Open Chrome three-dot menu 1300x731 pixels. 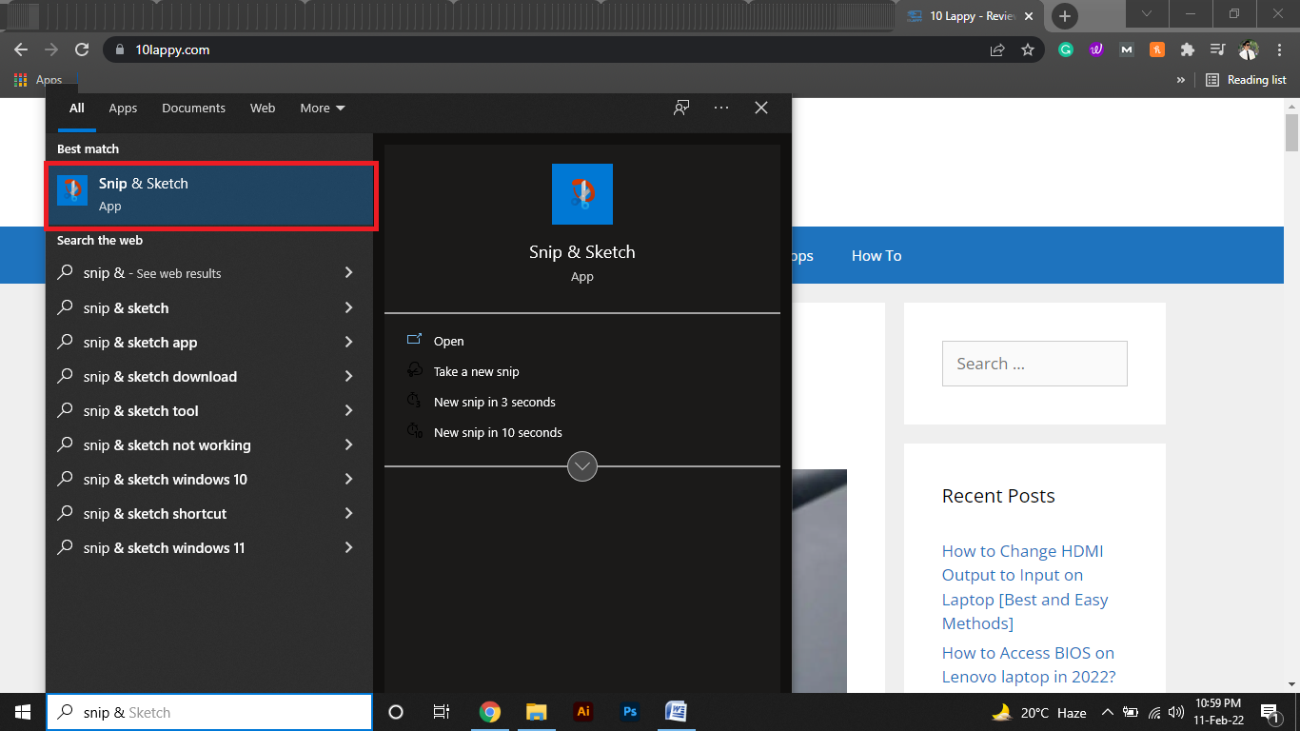1279,49
